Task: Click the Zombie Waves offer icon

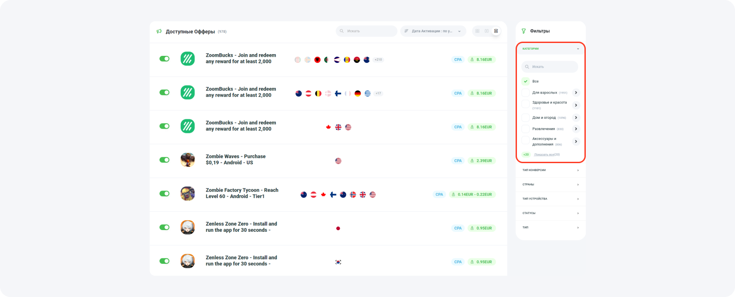Action: tap(187, 160)
